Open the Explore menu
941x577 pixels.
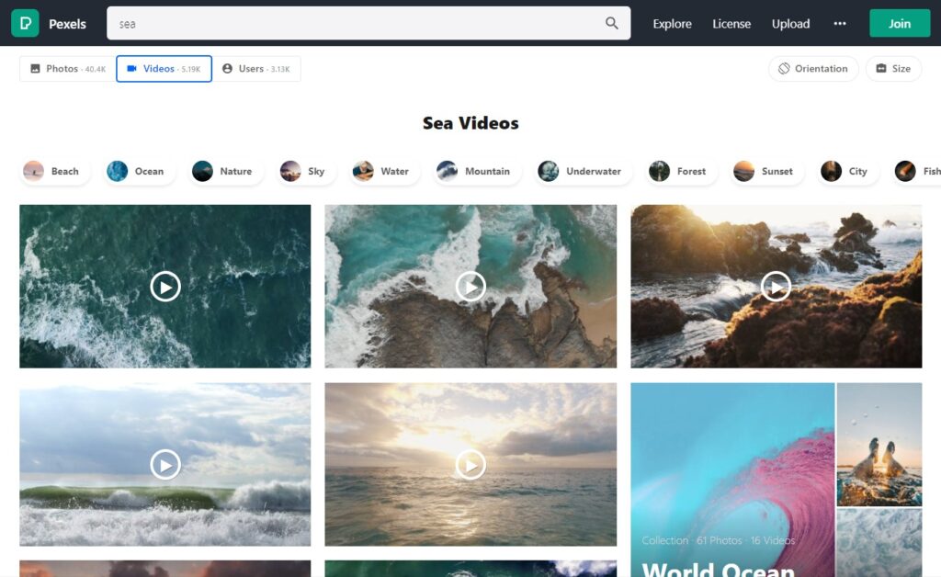672,24
